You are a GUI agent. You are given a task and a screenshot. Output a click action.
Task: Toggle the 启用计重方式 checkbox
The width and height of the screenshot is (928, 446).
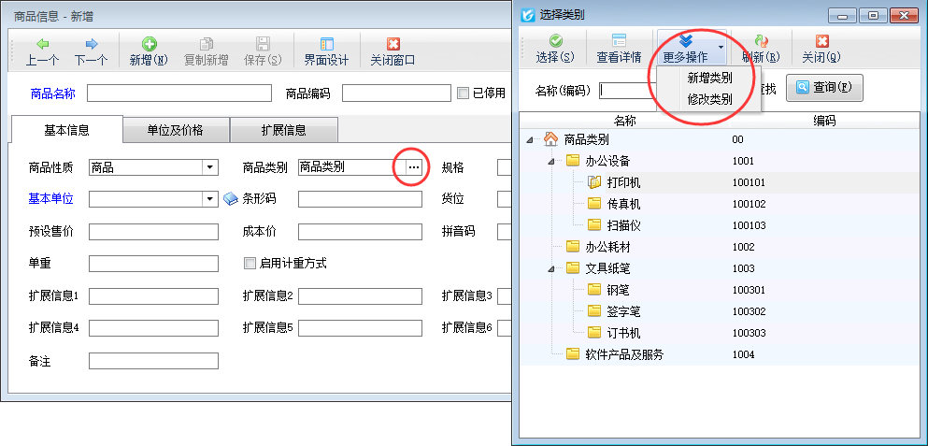click(250, 264)
